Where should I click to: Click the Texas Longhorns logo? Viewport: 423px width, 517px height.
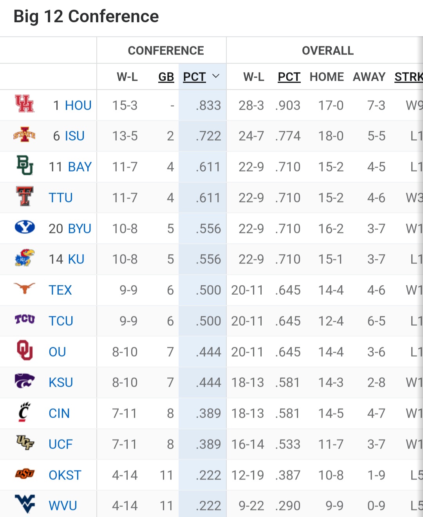[24, 289]
